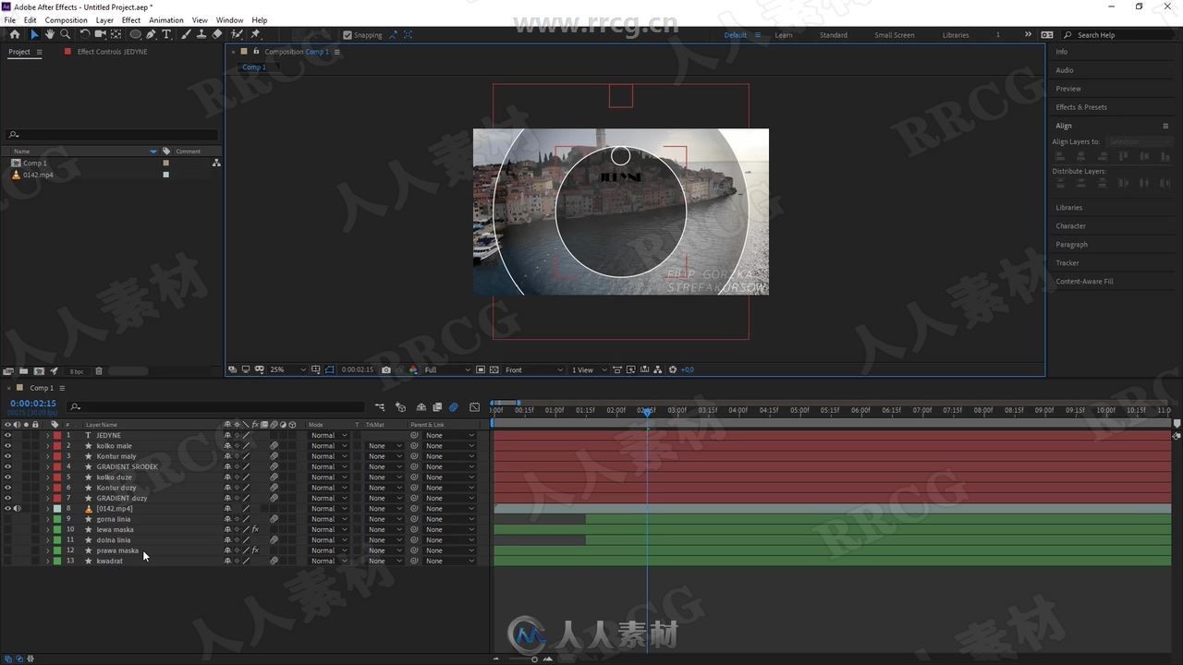The width and height of the screenshot is (1183, 665).
Task: Click the snapshot camera icon in viewer
Action: tap(386, 369)
